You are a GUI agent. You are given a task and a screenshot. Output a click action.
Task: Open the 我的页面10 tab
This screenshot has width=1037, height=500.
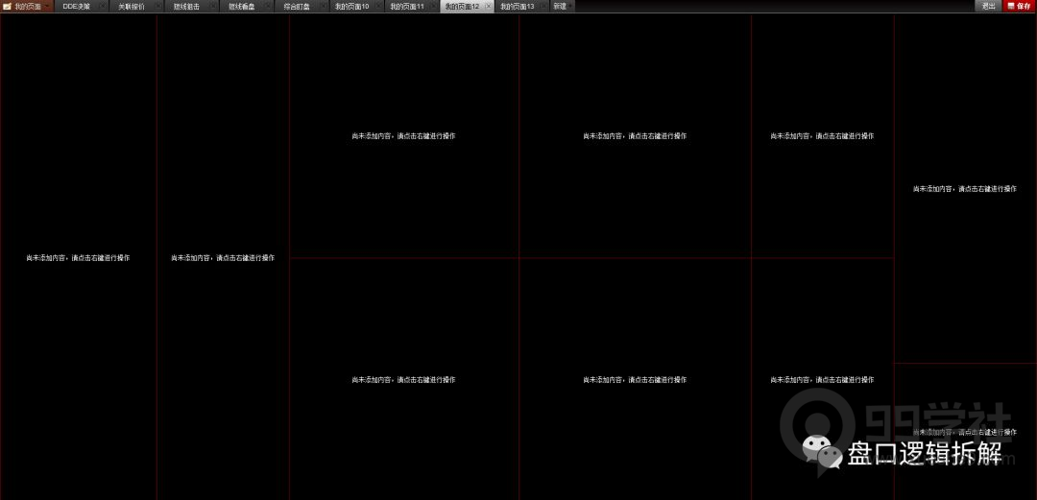click(x=351, y=6)
